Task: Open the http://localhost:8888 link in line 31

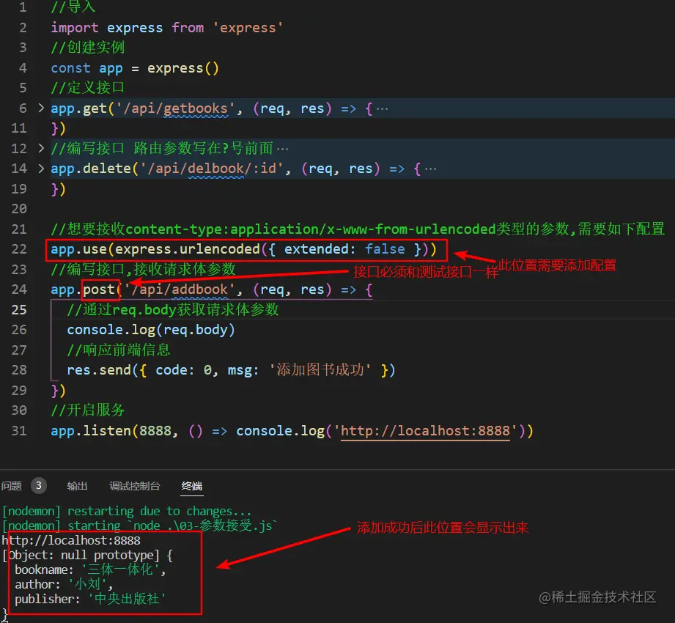Action: [425, 430]
